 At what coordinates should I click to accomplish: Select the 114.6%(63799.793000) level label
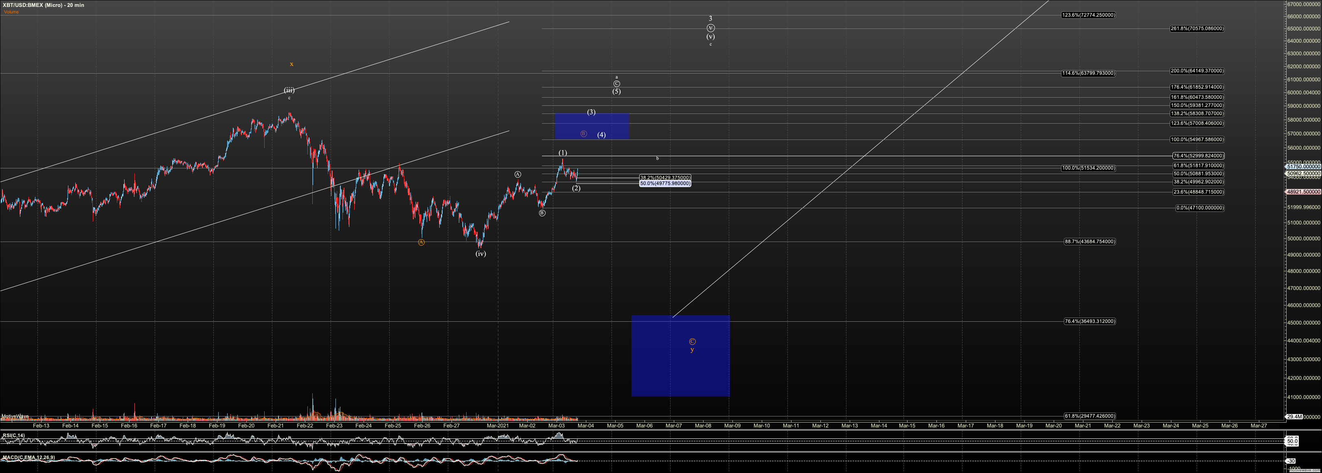(x=1088, y=73)
